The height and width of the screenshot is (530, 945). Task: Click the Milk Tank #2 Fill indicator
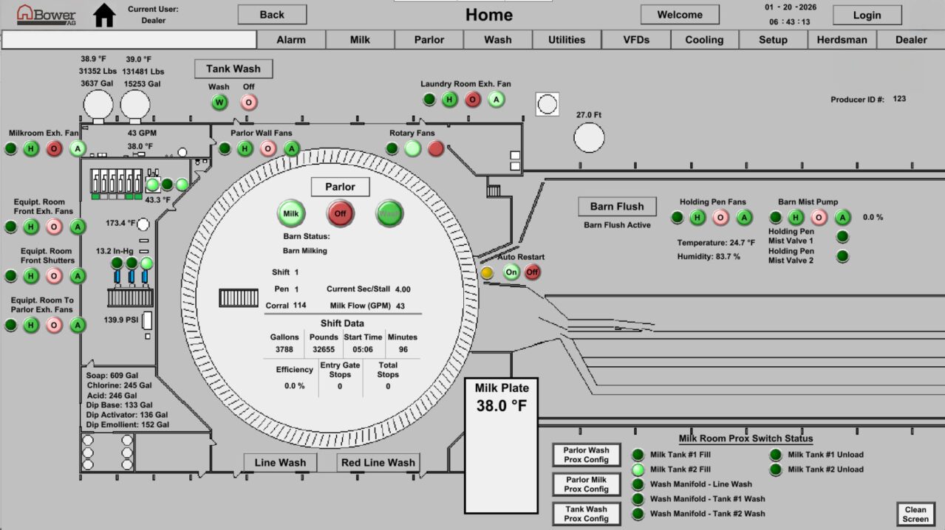click(638, 469)
